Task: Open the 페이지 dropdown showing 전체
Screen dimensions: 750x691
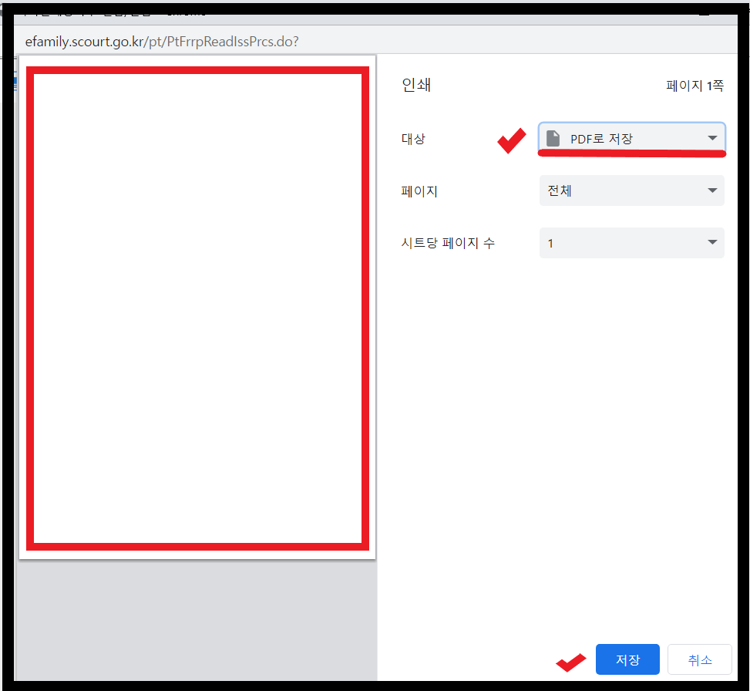Action: (632, 190)
